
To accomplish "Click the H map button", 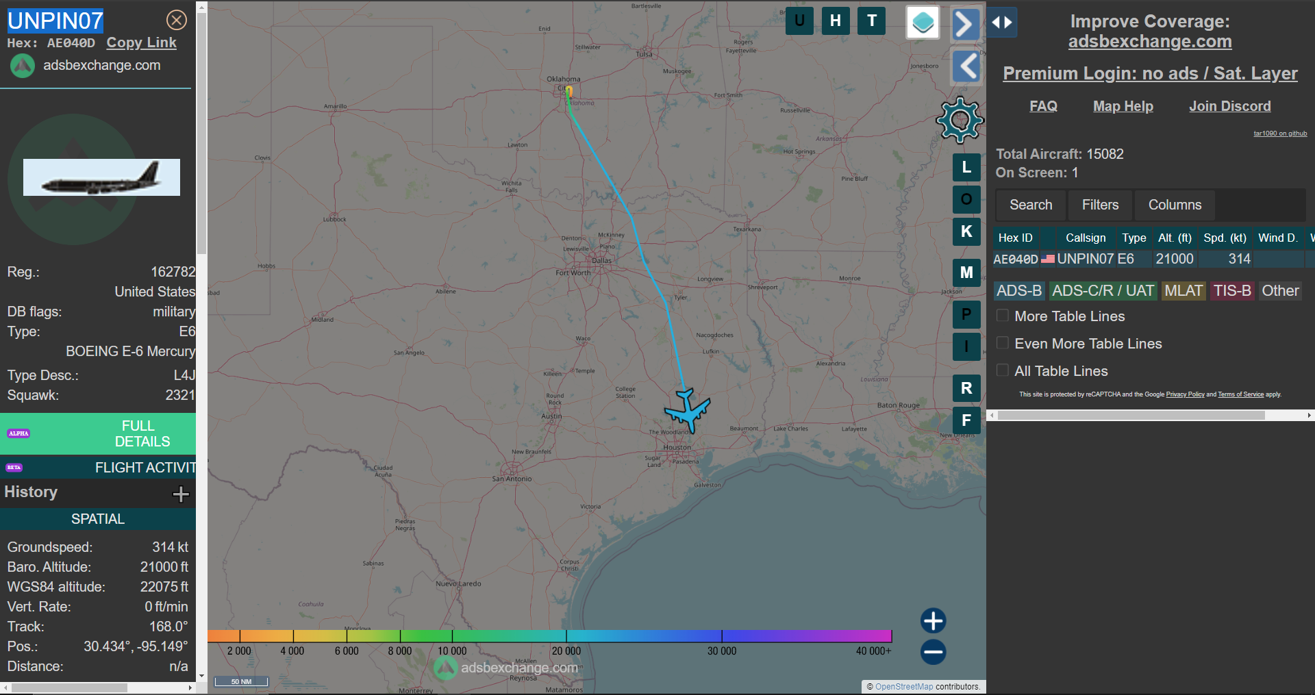I will [x=836, y=21].
